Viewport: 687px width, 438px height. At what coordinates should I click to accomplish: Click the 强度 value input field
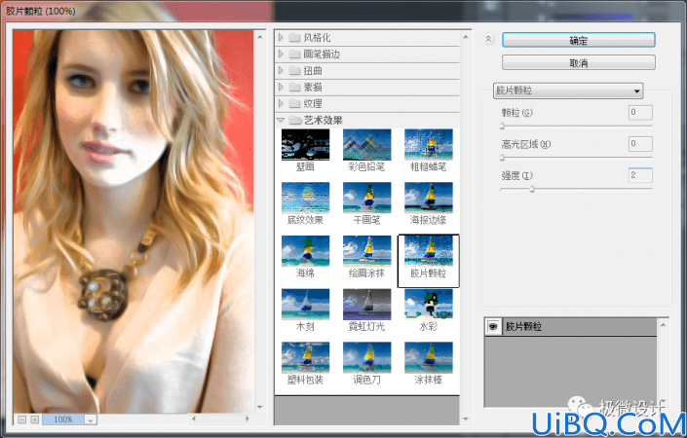(x=640, y=175)
